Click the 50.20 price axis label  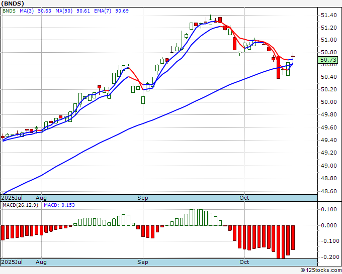coord(329,89)
